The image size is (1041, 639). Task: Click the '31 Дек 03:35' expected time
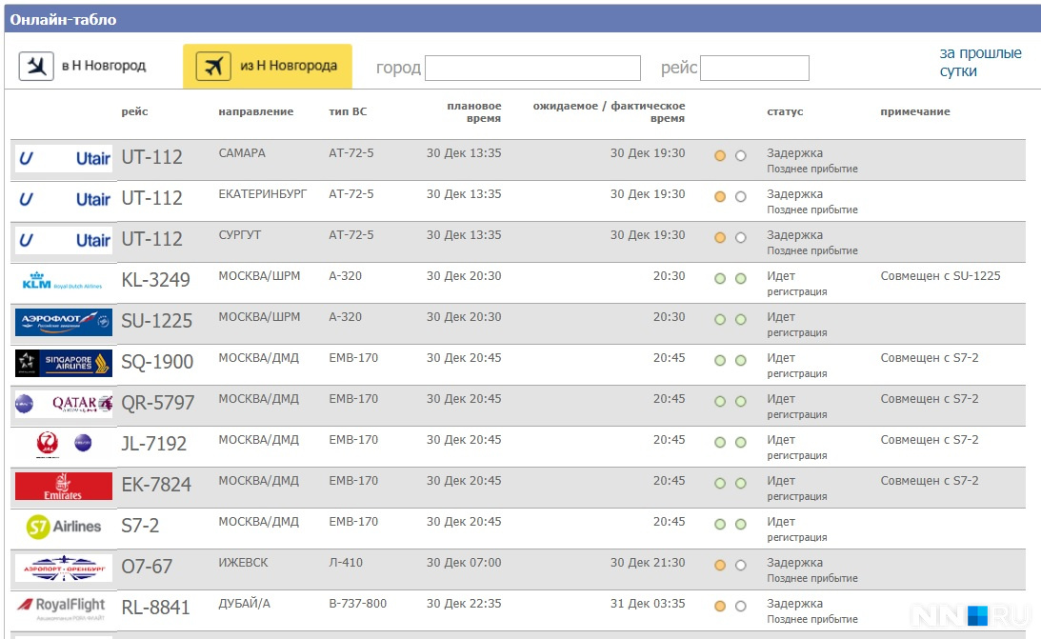(x=648, y=604)
